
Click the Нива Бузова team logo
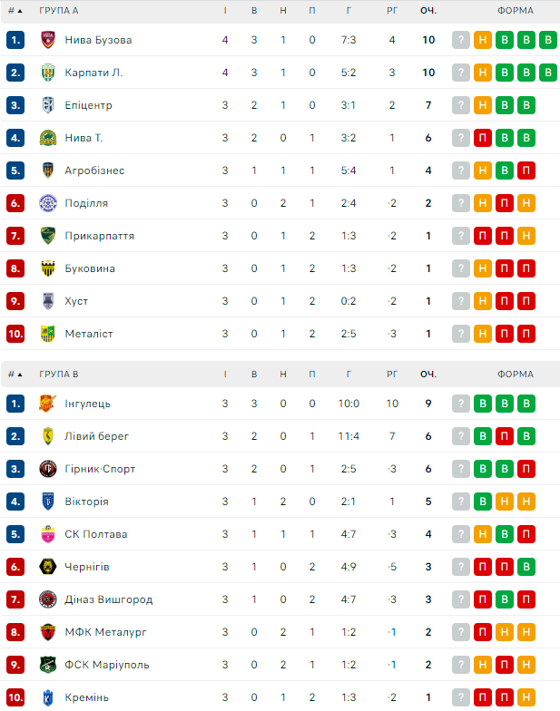click(48, 40)
